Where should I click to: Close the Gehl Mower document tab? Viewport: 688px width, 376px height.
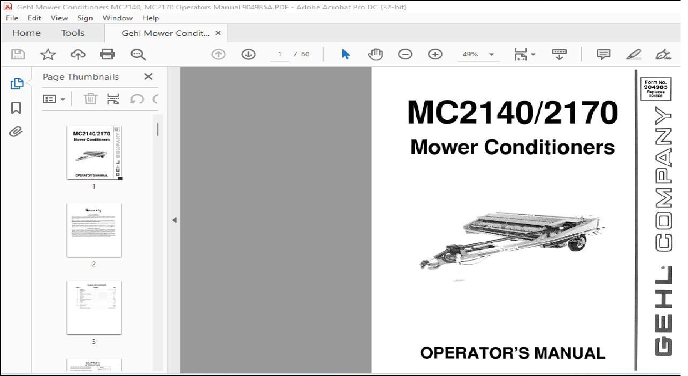tap(218, 33)
